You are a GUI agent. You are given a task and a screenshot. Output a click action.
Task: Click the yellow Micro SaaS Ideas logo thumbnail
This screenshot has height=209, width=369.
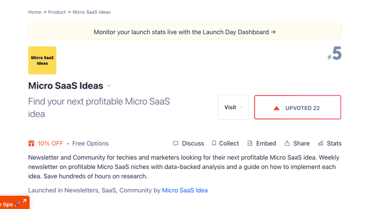pyautogui.click(x=42, y=61)
